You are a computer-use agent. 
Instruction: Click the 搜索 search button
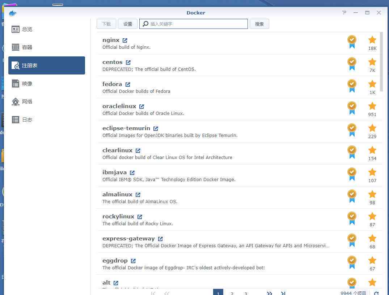[259, 24]
